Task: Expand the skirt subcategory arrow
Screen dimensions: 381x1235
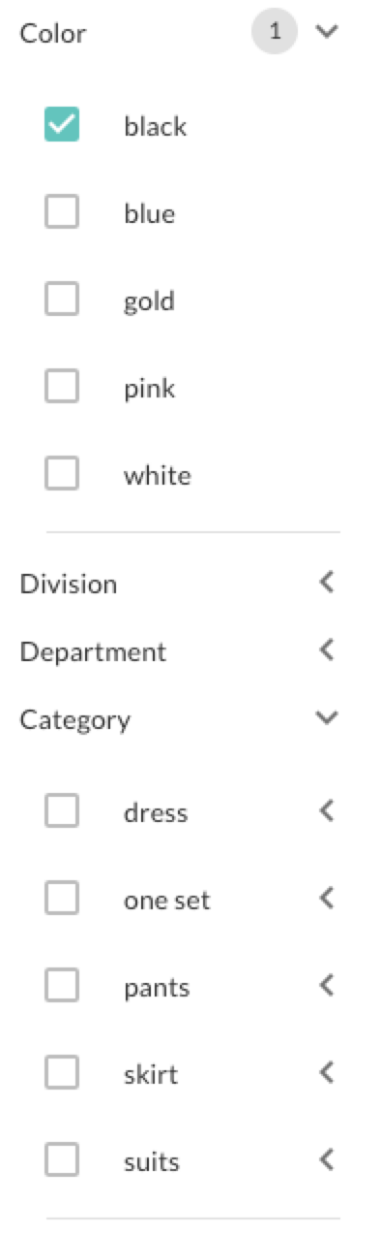Action: (327, 1072)
